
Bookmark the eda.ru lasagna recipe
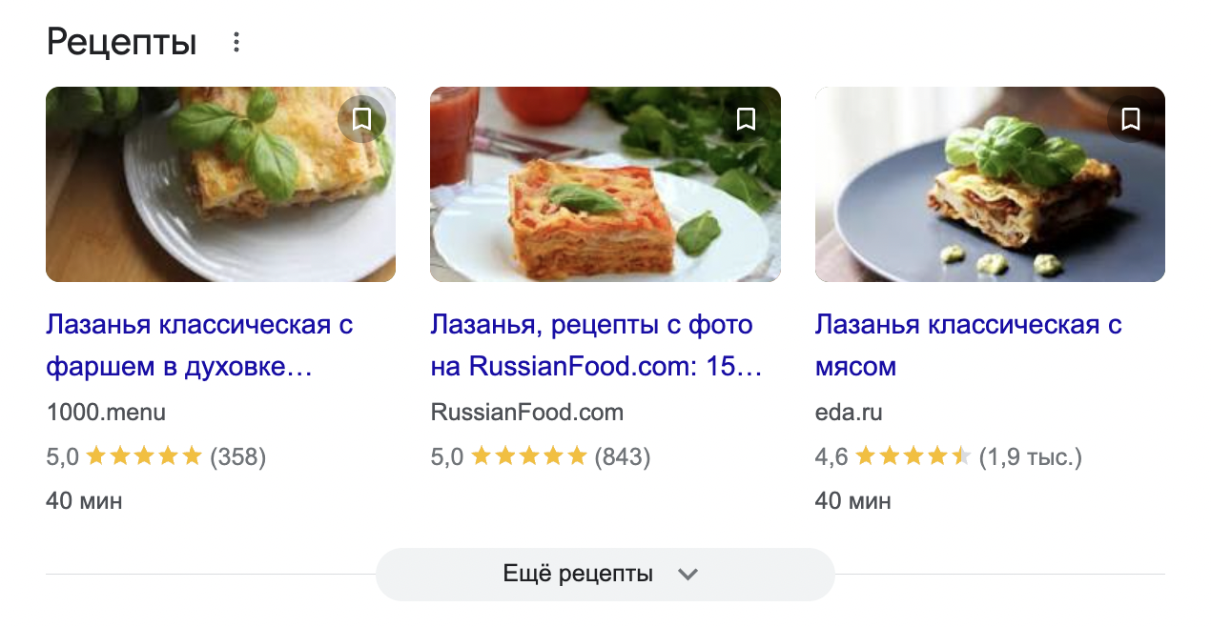[x=1131, y=119]
